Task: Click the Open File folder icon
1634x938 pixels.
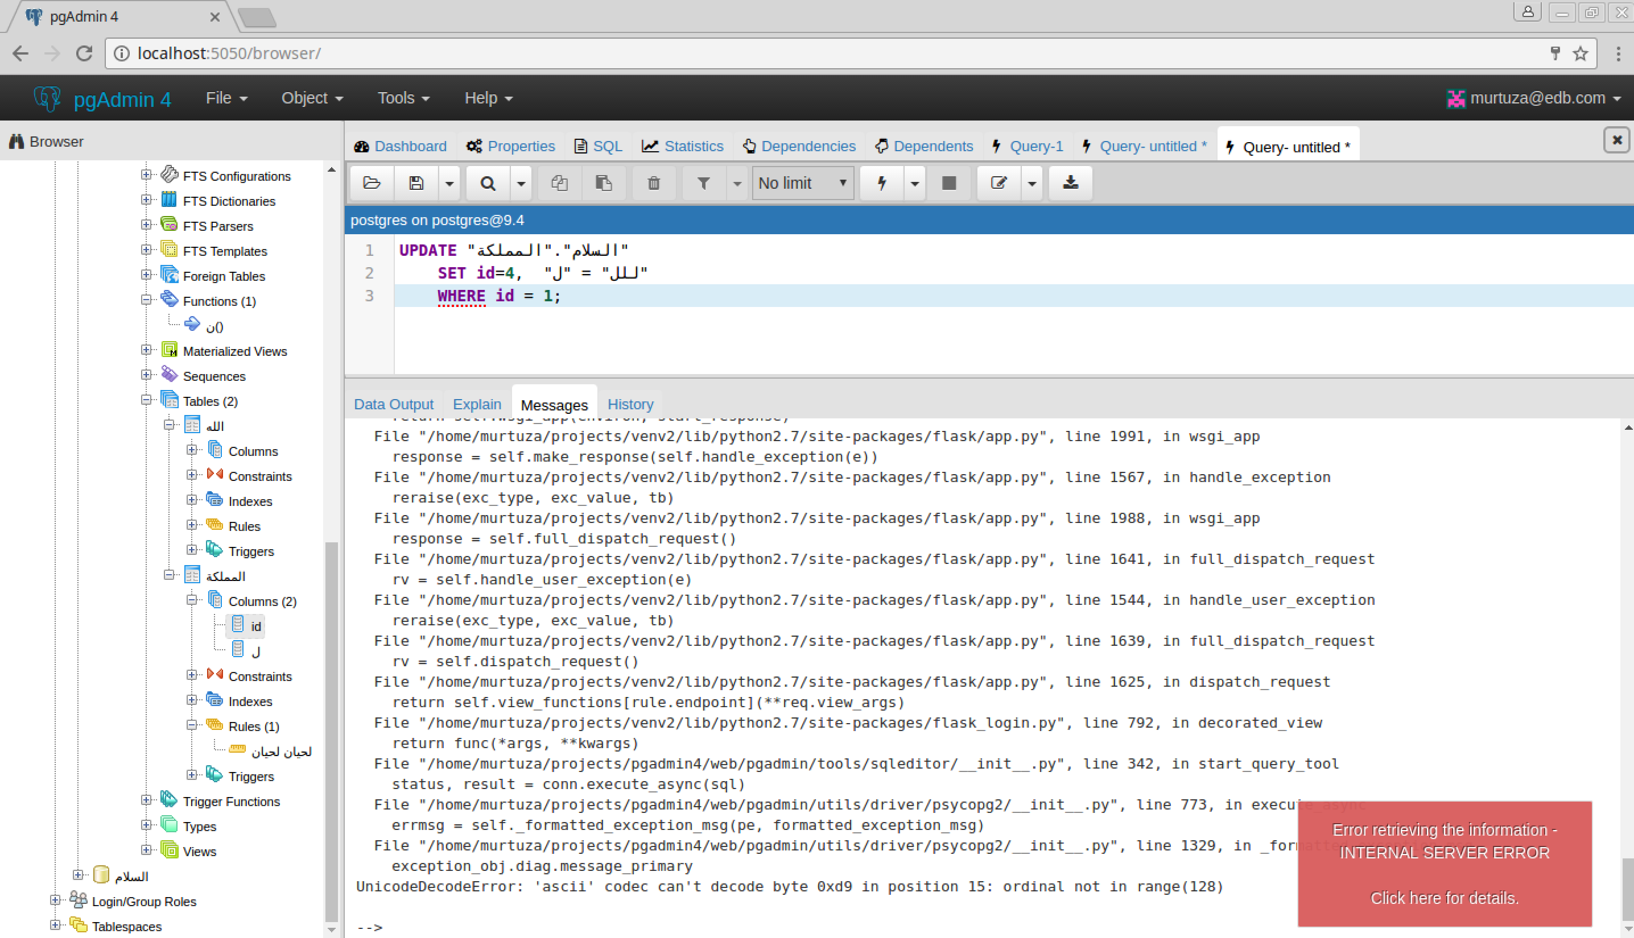Action: [x=372, y=183]
